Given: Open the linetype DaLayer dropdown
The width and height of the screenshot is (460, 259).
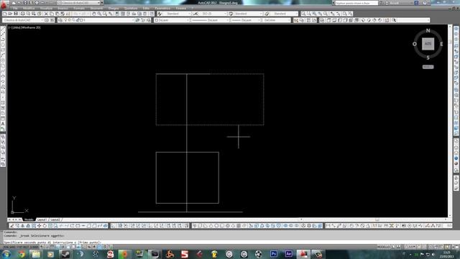Looking at the screenshot, I should pyautogui.click(x=210, y=20).
